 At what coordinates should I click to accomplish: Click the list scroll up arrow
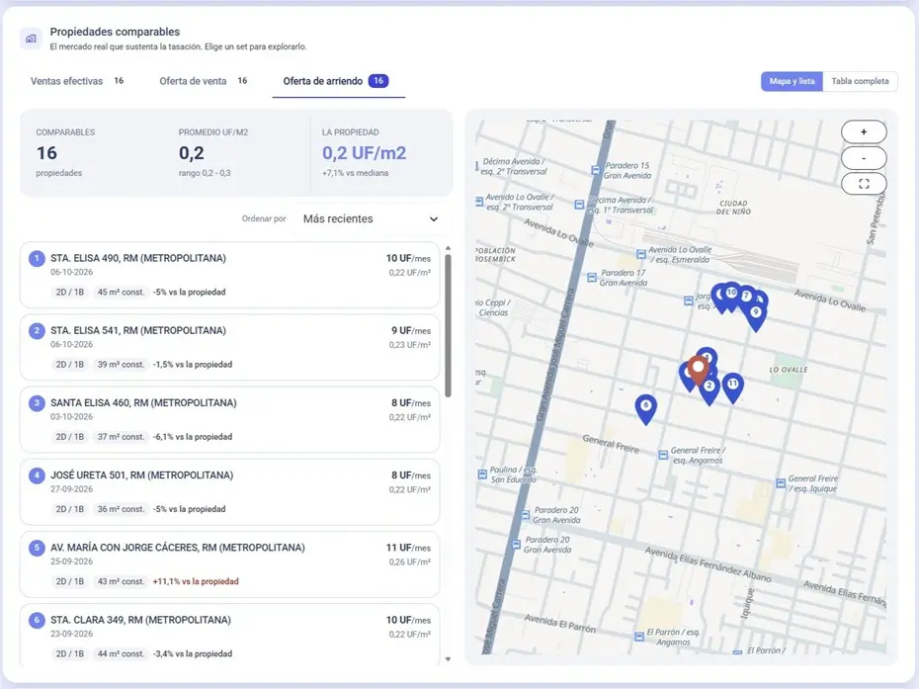click(x=448, y=249)
